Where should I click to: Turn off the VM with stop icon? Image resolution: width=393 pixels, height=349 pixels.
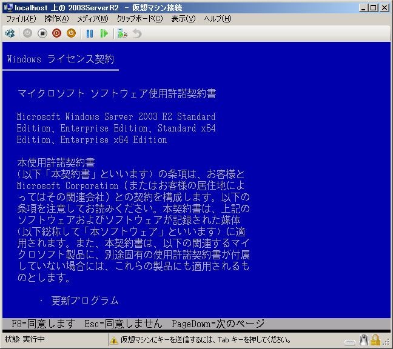coord(42,33)
